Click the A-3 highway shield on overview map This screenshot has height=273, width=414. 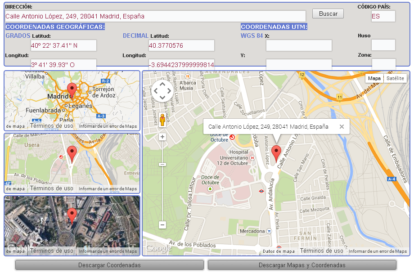[101, 116]
